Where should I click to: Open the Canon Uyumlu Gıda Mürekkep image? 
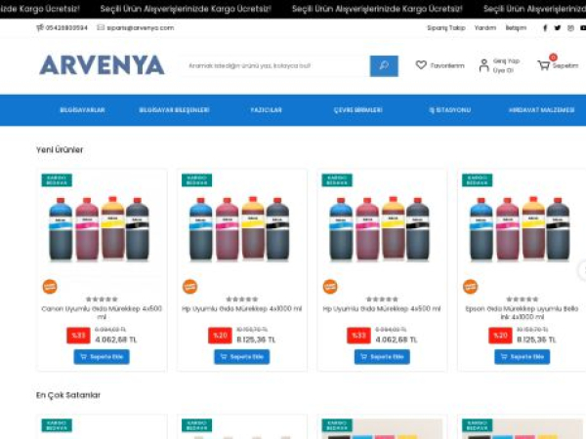(100, 228)
